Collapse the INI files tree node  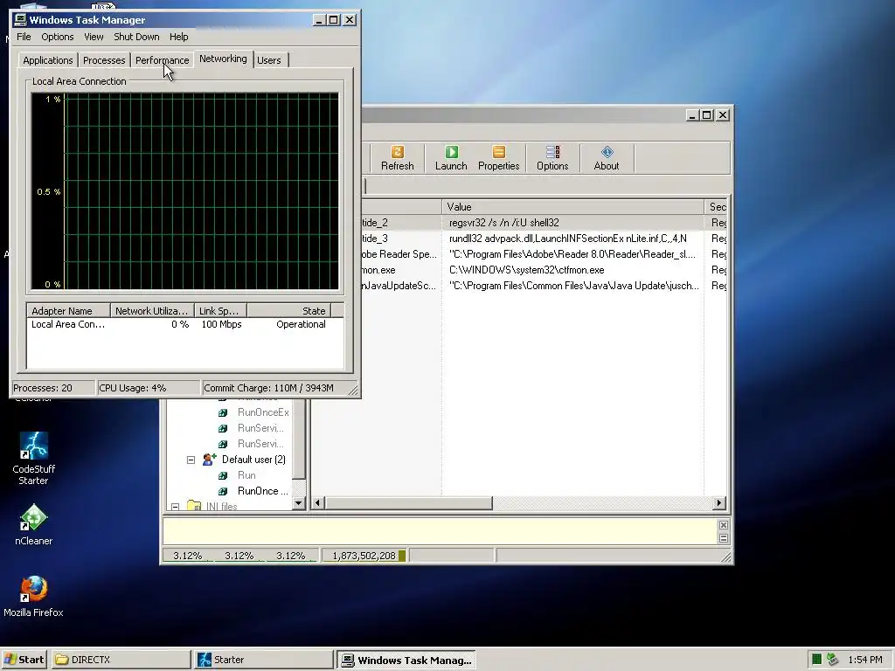click(175, 507)
